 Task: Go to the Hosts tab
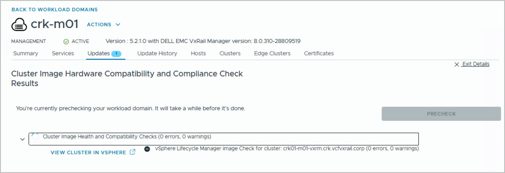[x=198, y=53]
